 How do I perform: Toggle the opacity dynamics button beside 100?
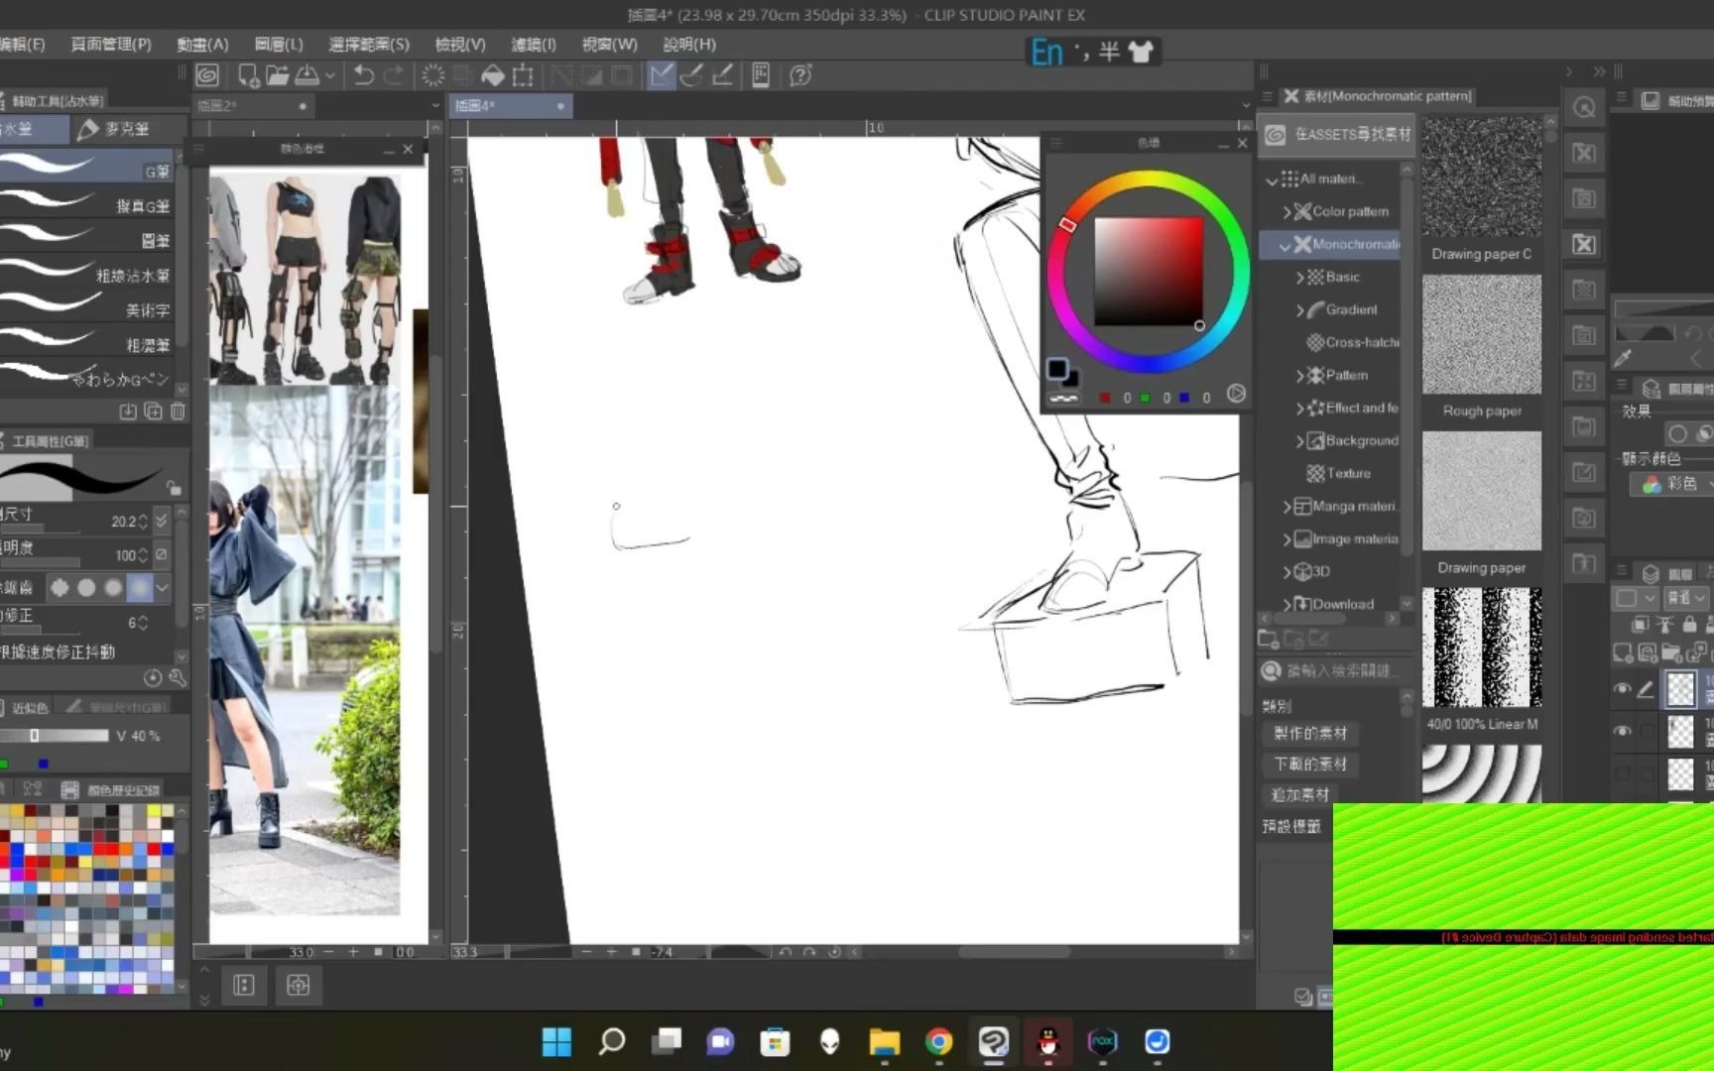pyautogui.click(x=162, y=554)
